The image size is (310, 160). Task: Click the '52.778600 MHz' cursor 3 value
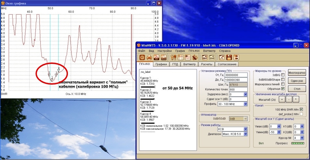tap(149, 105)
